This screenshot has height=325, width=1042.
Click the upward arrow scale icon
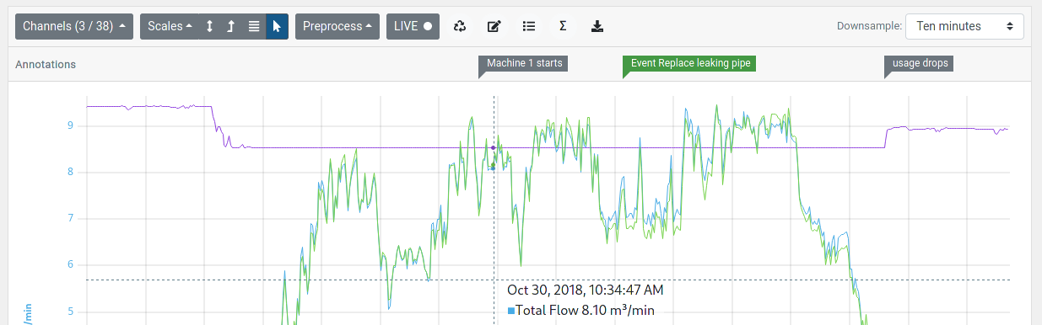tap(231, 26)
